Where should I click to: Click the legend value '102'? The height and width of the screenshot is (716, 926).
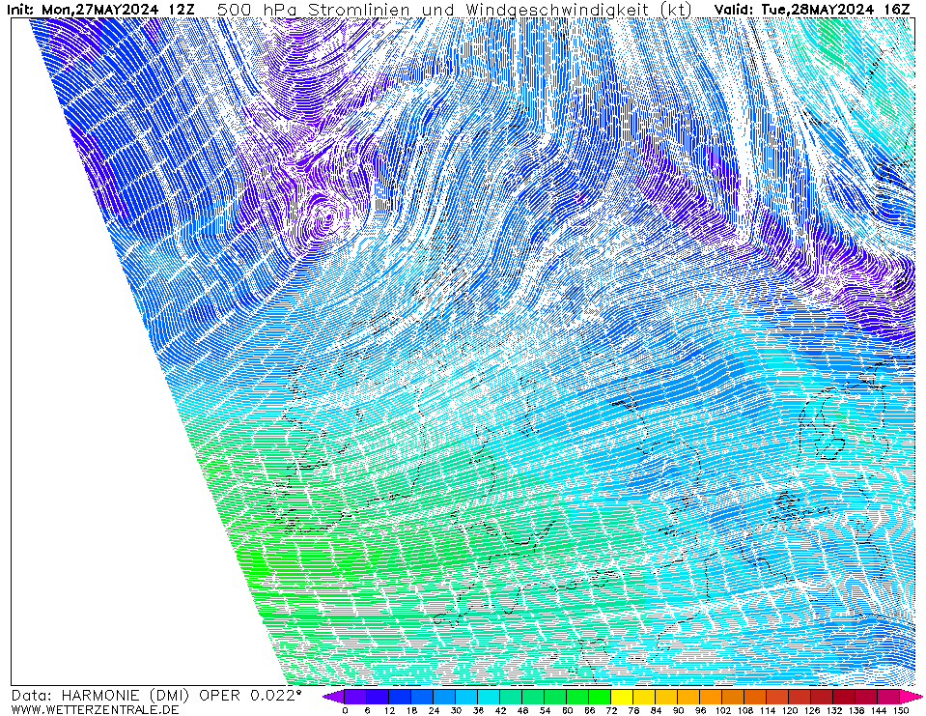point(723,710)
